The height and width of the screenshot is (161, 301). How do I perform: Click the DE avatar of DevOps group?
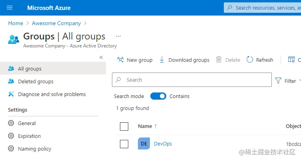click(144, 143)
